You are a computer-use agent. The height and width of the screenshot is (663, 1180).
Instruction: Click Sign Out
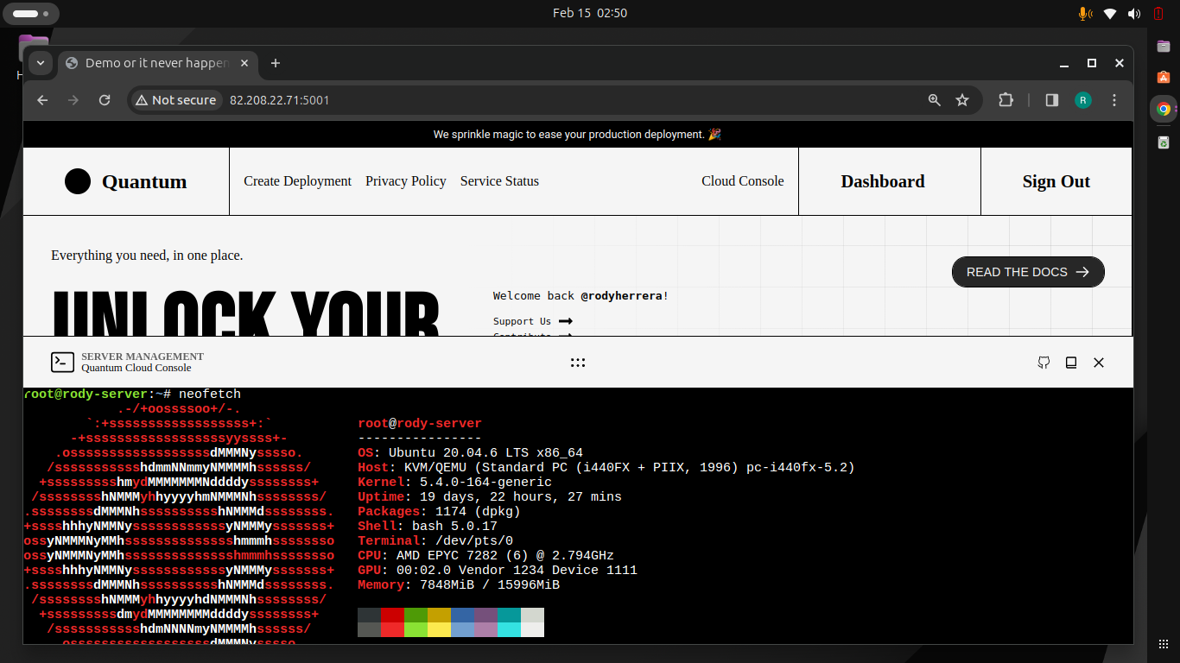[x=1056, y=181]
